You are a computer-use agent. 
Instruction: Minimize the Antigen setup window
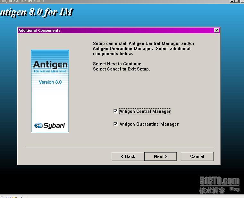[x=232, y=1]
